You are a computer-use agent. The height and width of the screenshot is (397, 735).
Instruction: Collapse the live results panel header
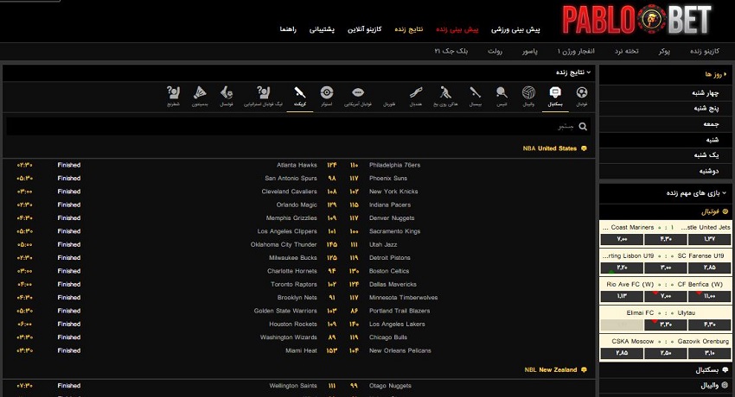pyautogui.click(x=573, y=72)
